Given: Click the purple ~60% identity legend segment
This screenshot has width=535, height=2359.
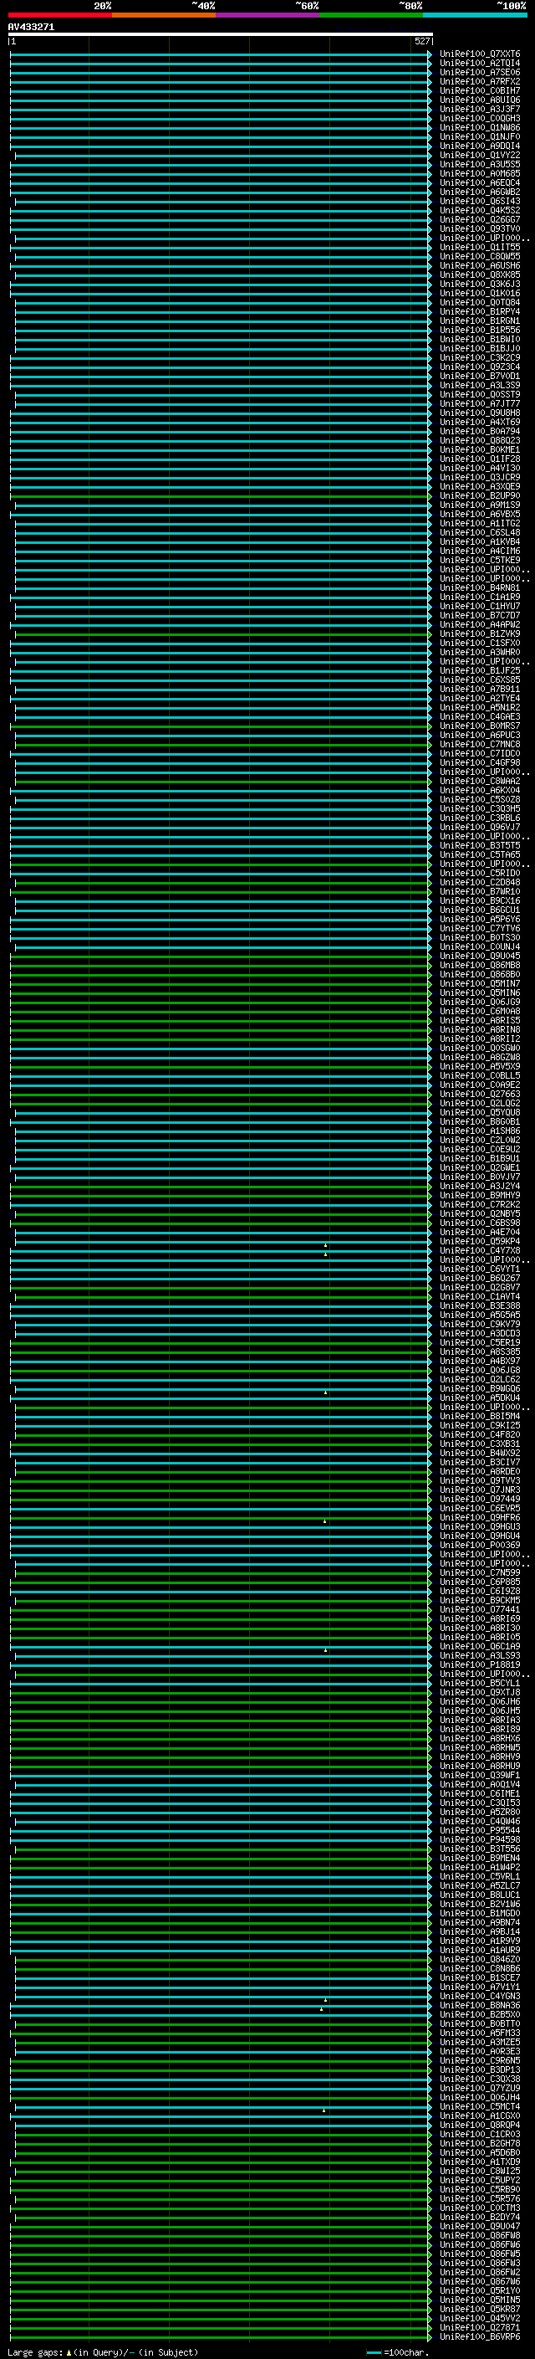Looking at the screenshot, I should [267, 15].
